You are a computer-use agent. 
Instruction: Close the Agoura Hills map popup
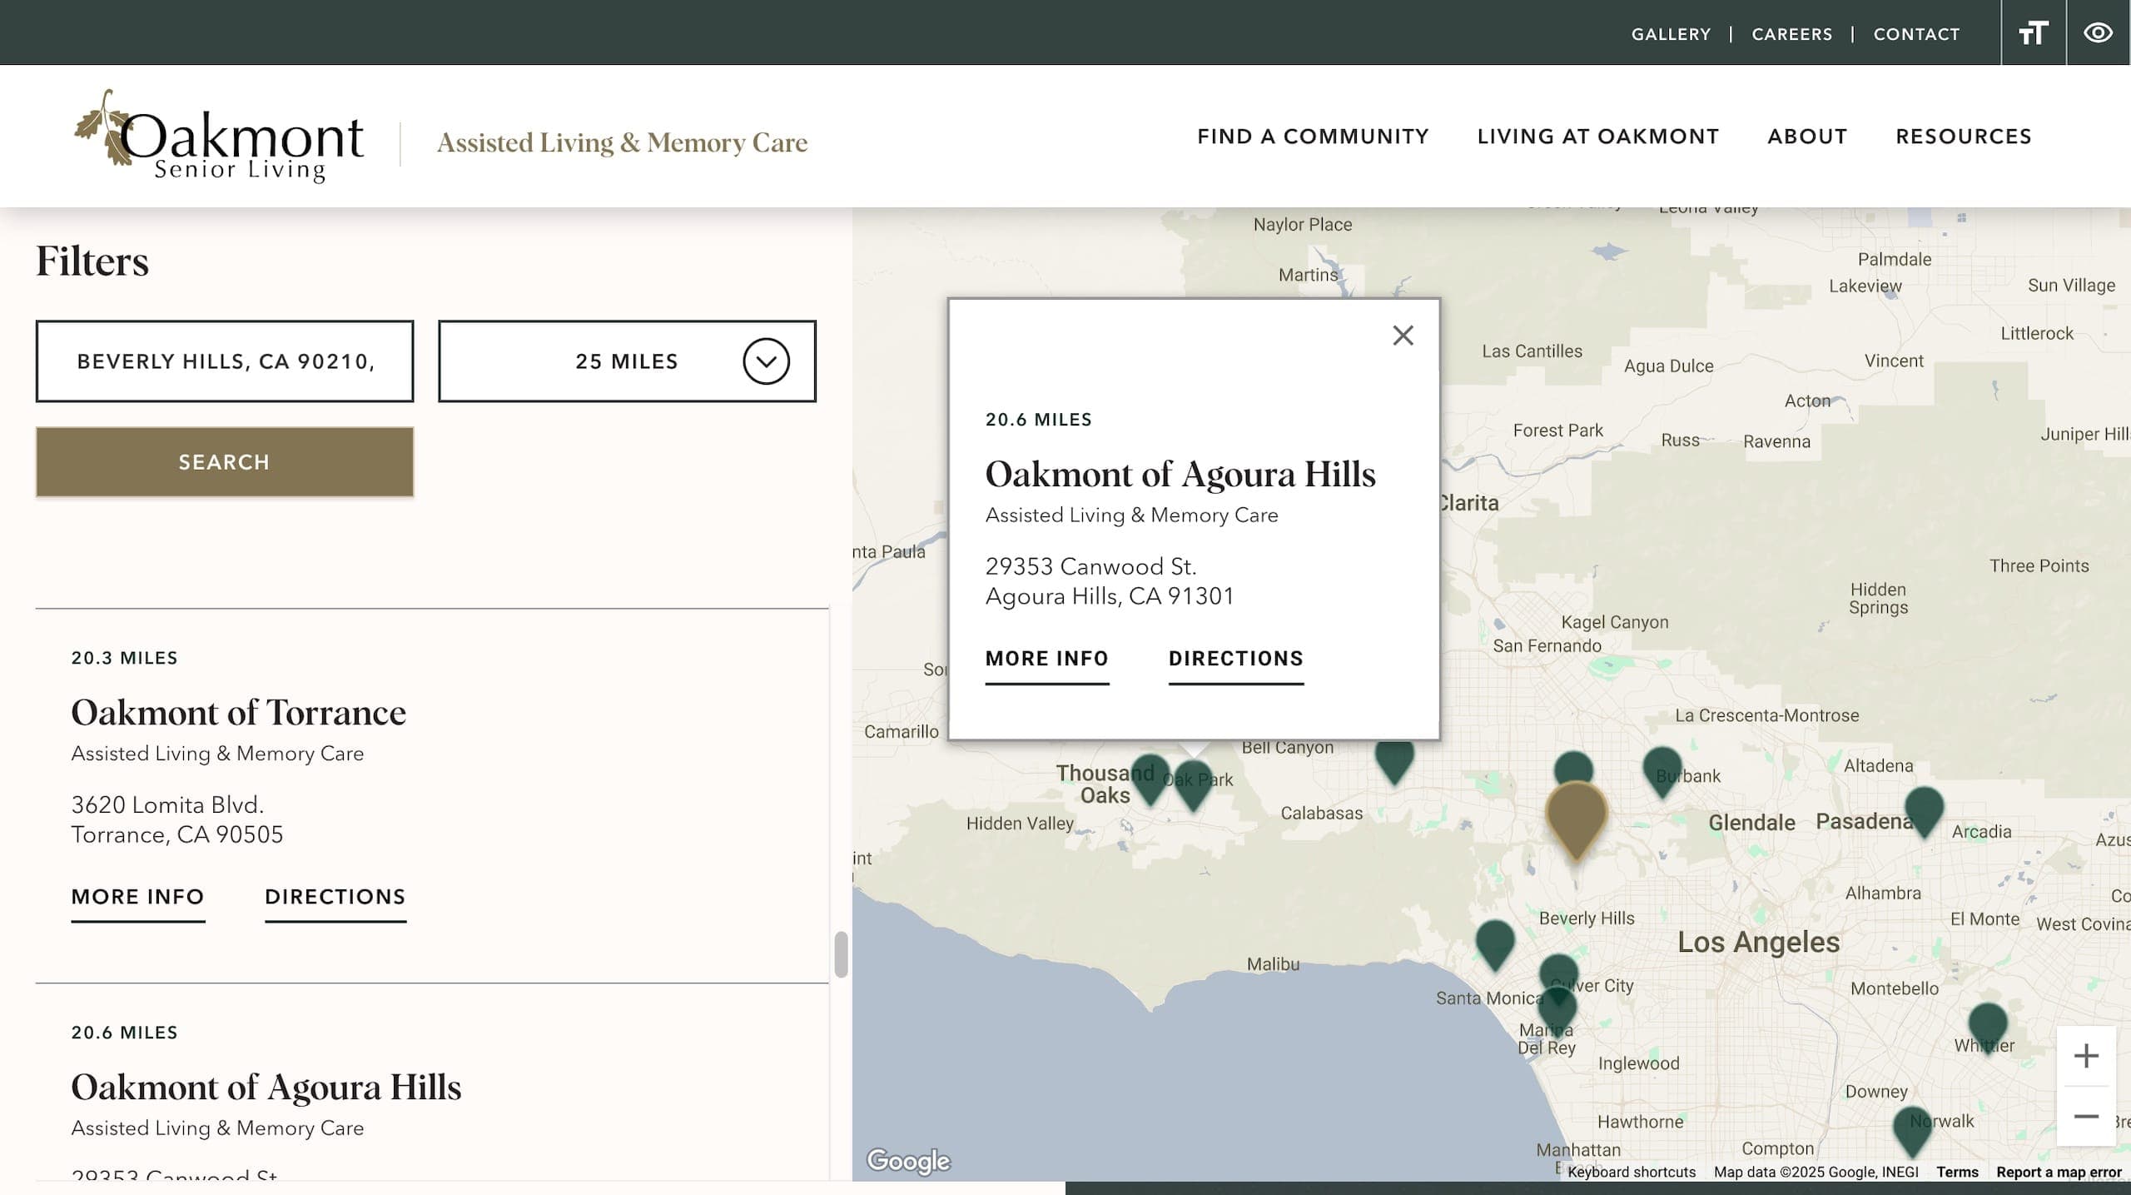1403,336
